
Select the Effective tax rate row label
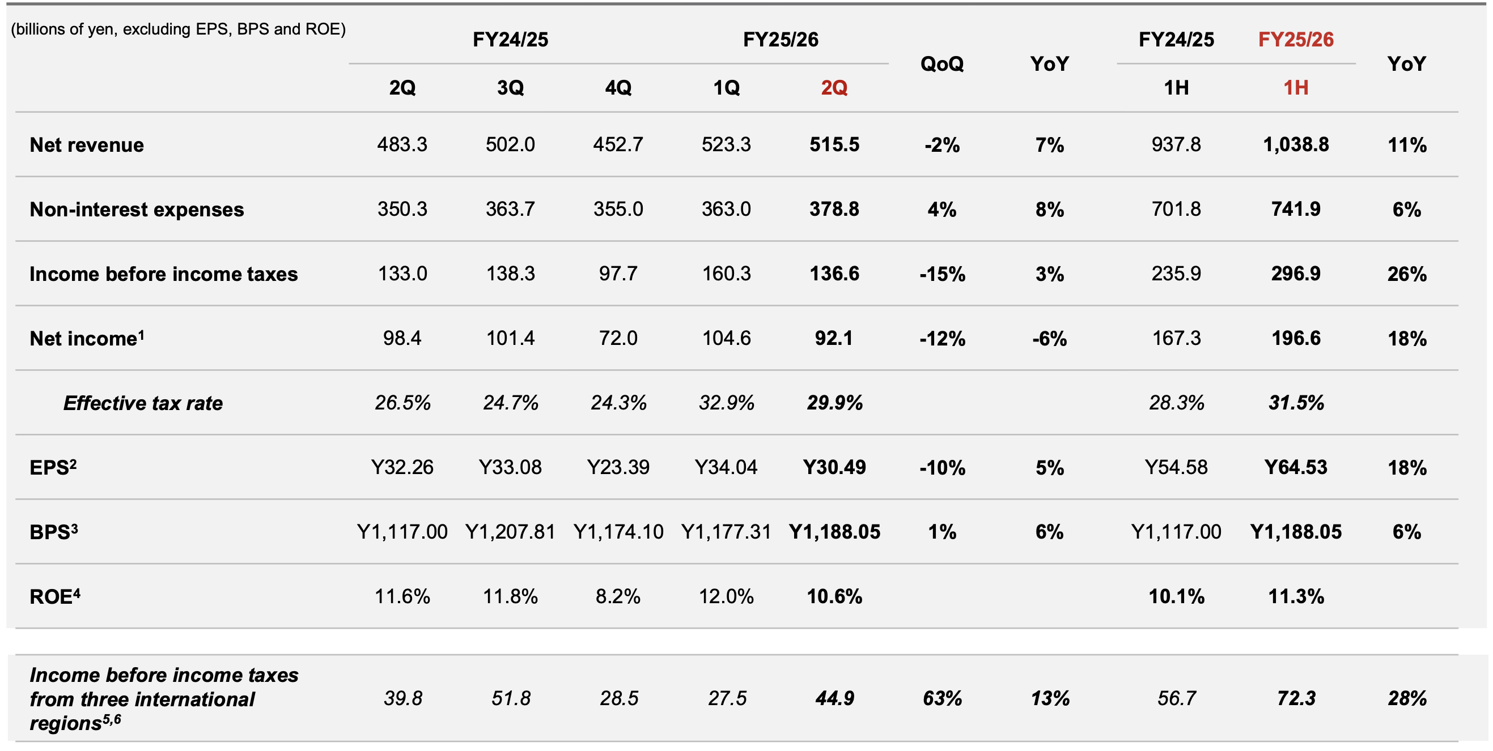(x=143, y=403)
